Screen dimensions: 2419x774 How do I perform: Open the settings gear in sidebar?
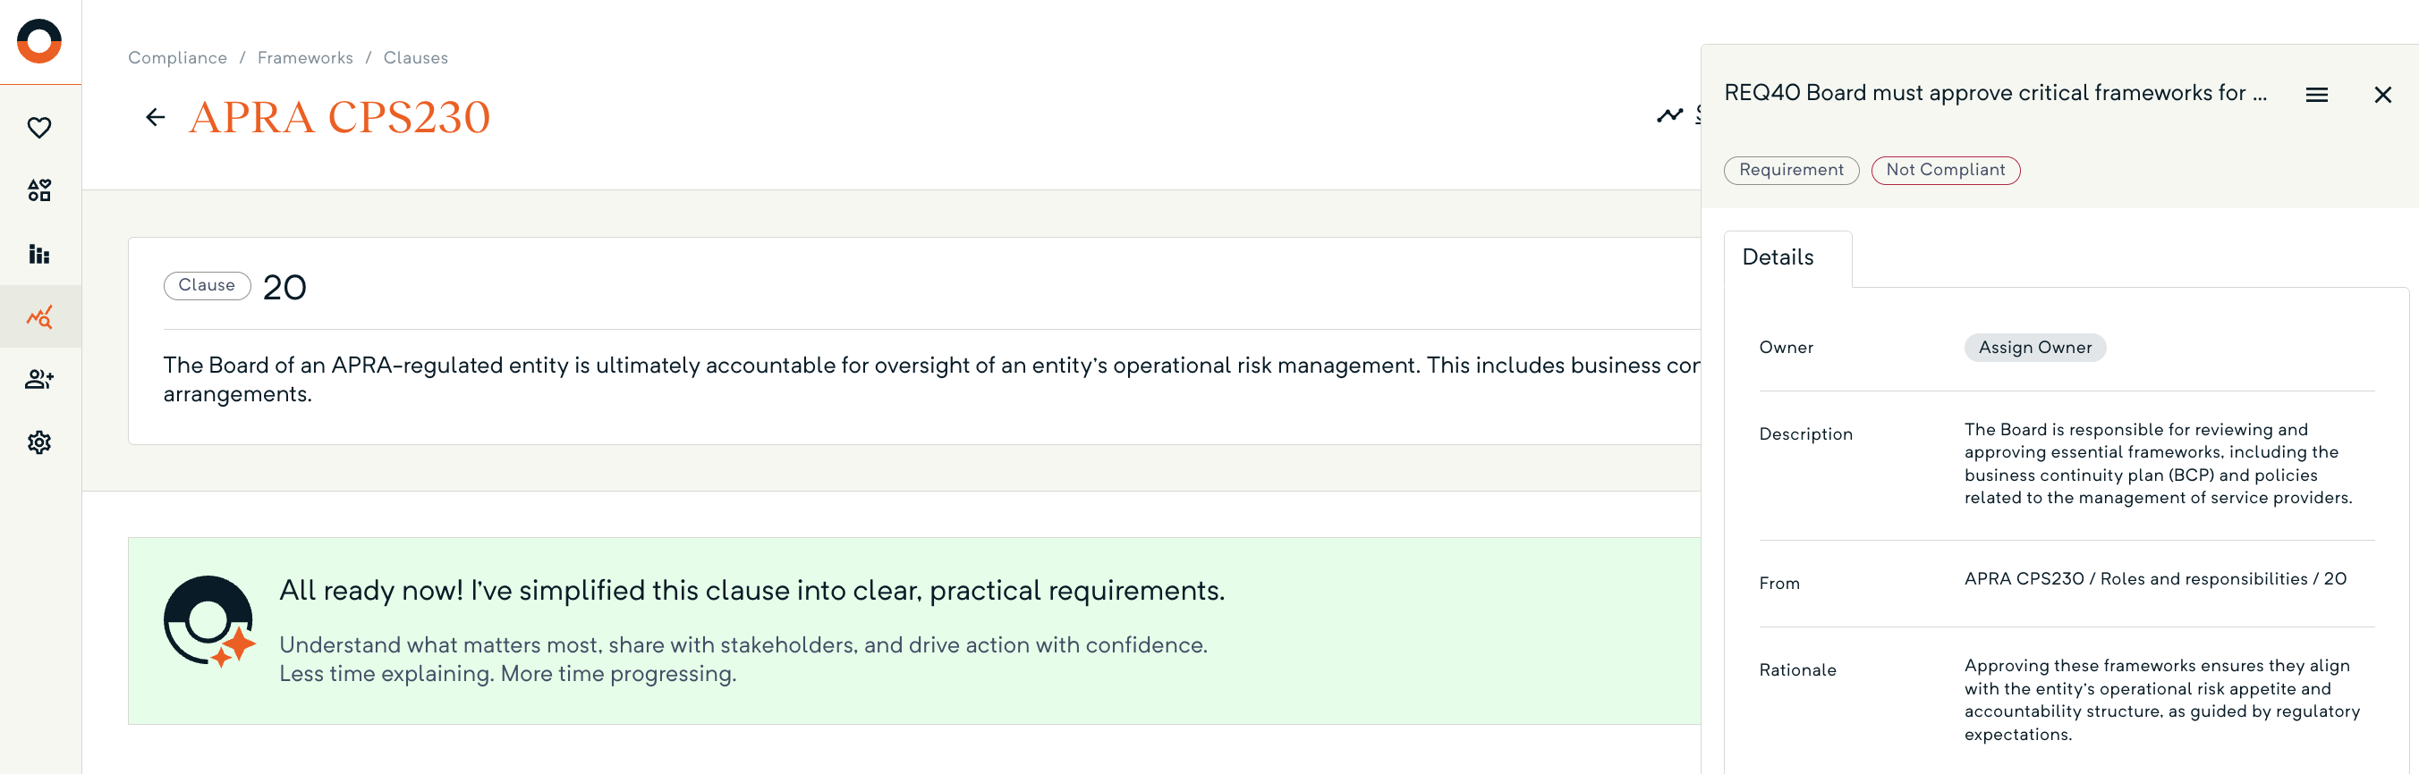pyautogui.click(x=39, y=442)
